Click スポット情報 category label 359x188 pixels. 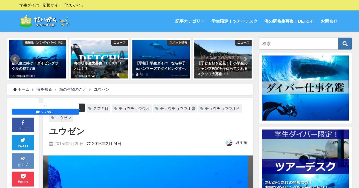178,43
